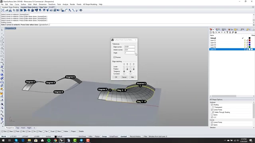Click Cancel in the curve network dialog
The image size is (255, 143).
[124, 77]
